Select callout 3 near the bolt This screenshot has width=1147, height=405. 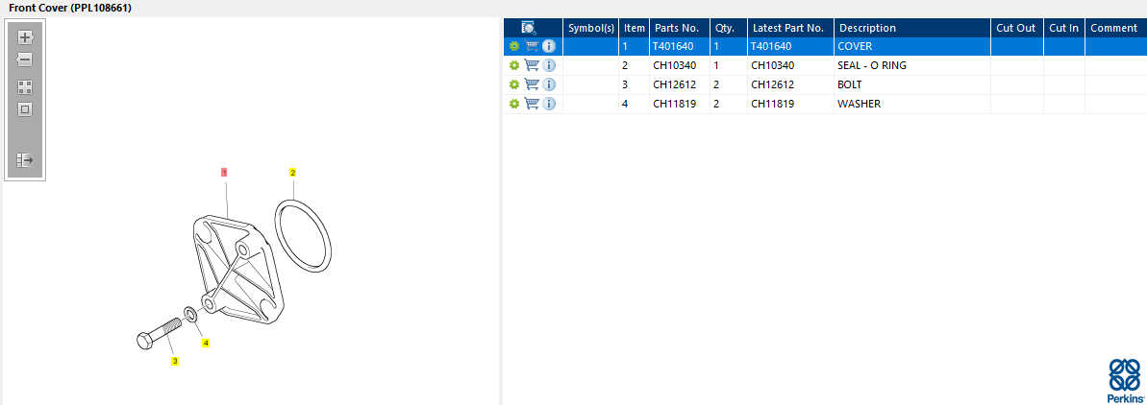[175, 361]
